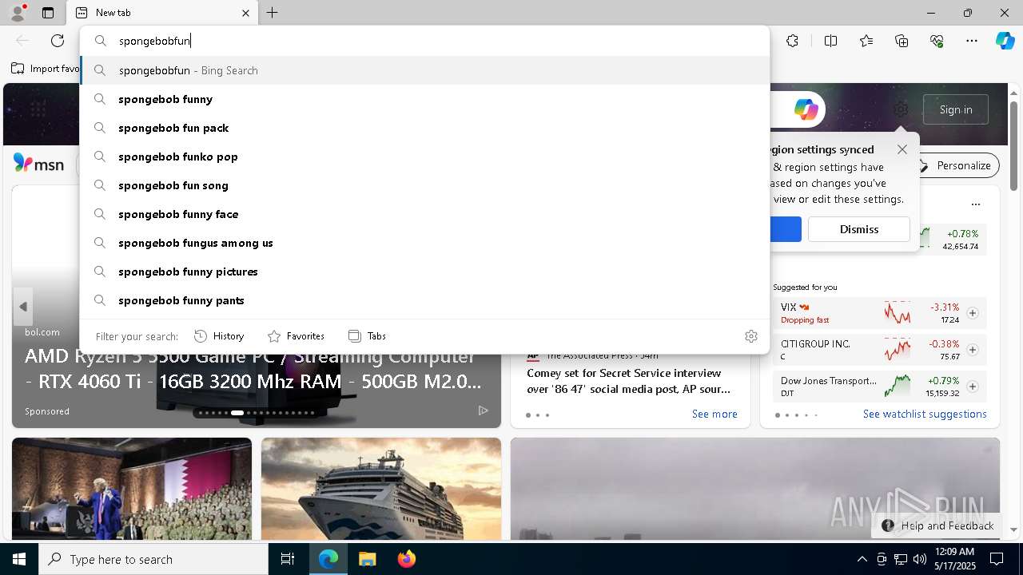This screenshot has width=1023, height=575.
Task: Click the Refresh page icon
Action: click(x=58, y=41)
